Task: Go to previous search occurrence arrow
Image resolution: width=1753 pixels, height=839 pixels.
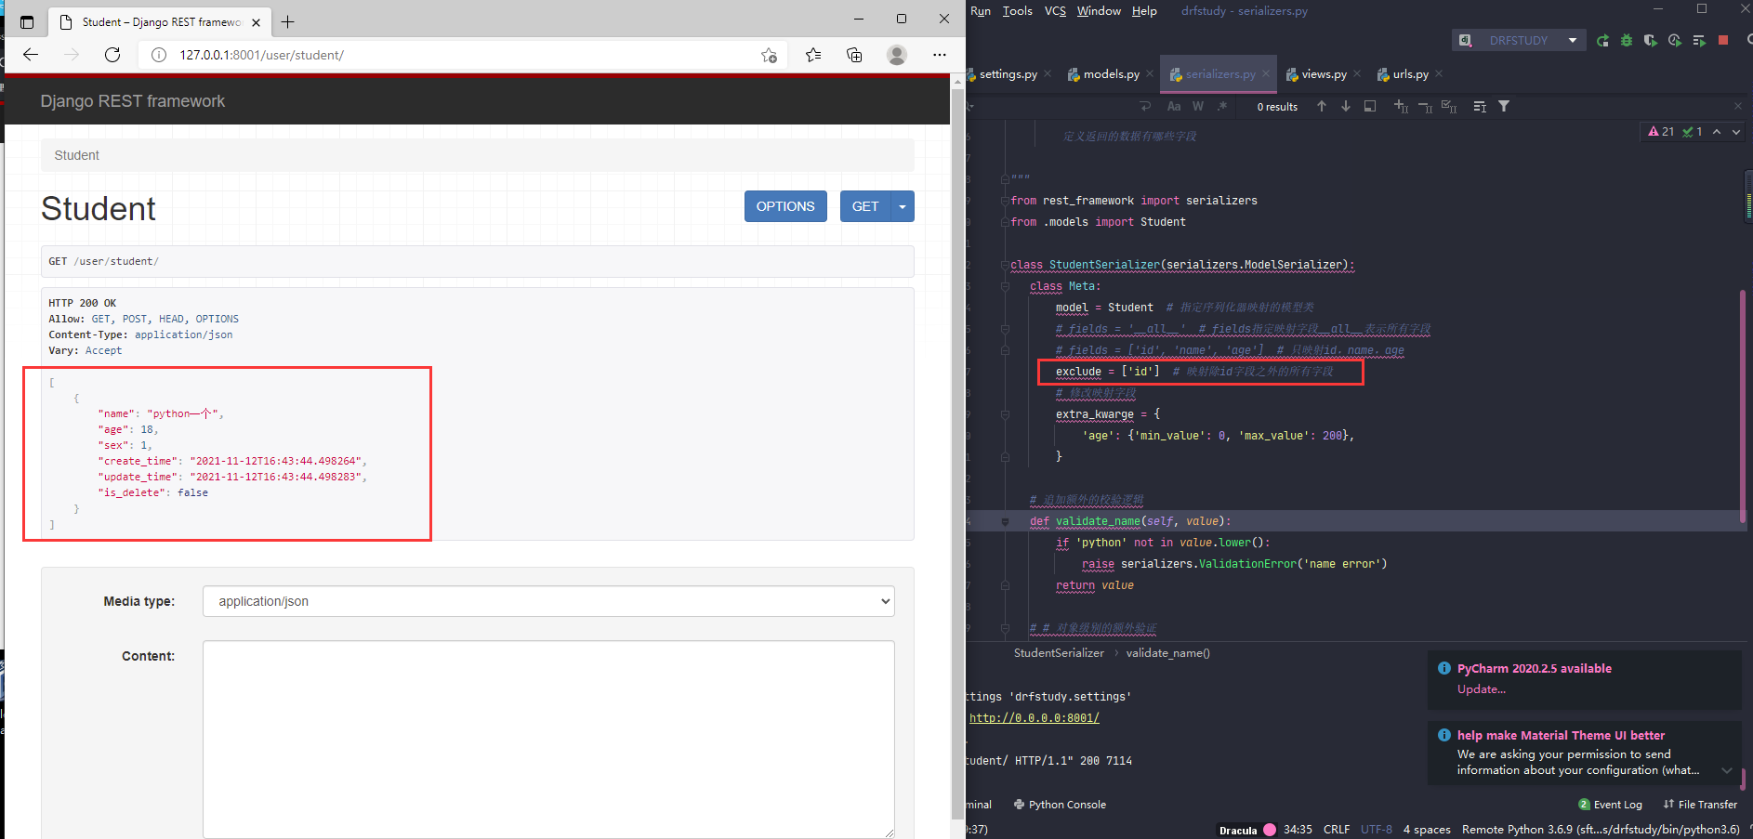Action: (1322, 106)
